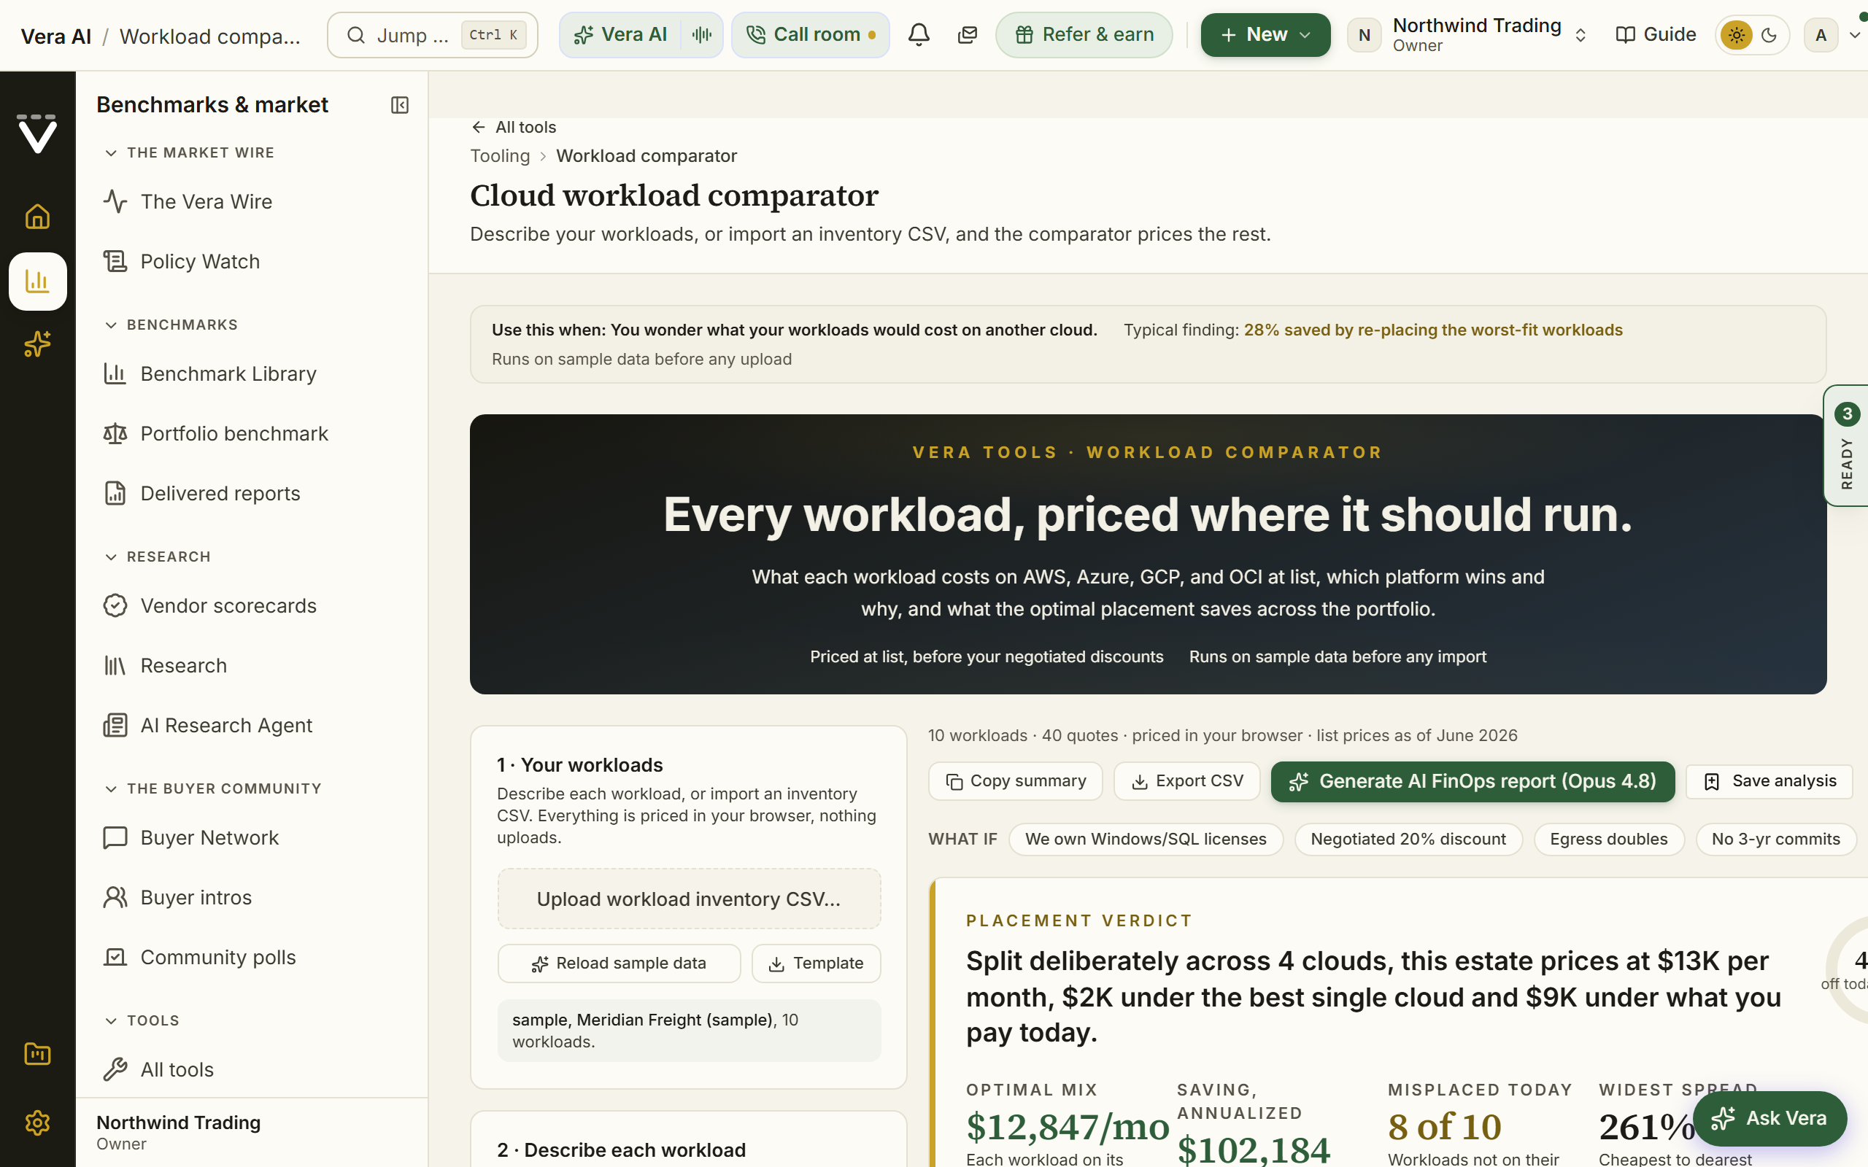Open Portfolio benchmark
1868x1167 pixels.
pyautogui.click(x=251, y=434)
